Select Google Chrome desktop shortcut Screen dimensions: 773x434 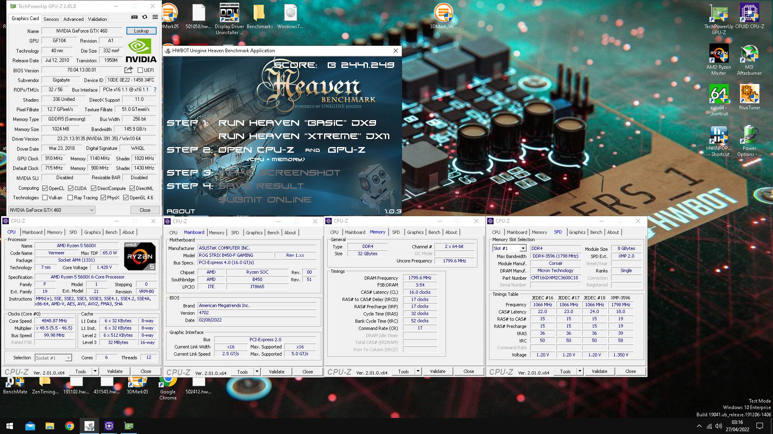coord(168,388)
